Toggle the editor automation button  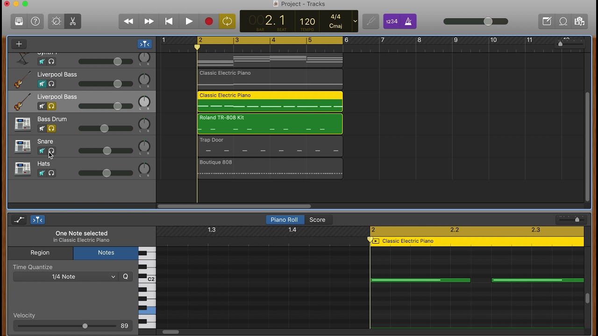click(19, 220)
